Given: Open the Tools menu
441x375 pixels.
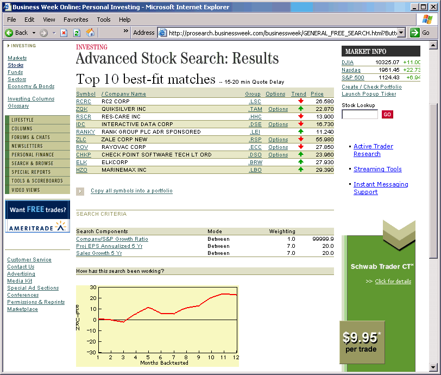Looking at the screenshot, I should point(103,20).
